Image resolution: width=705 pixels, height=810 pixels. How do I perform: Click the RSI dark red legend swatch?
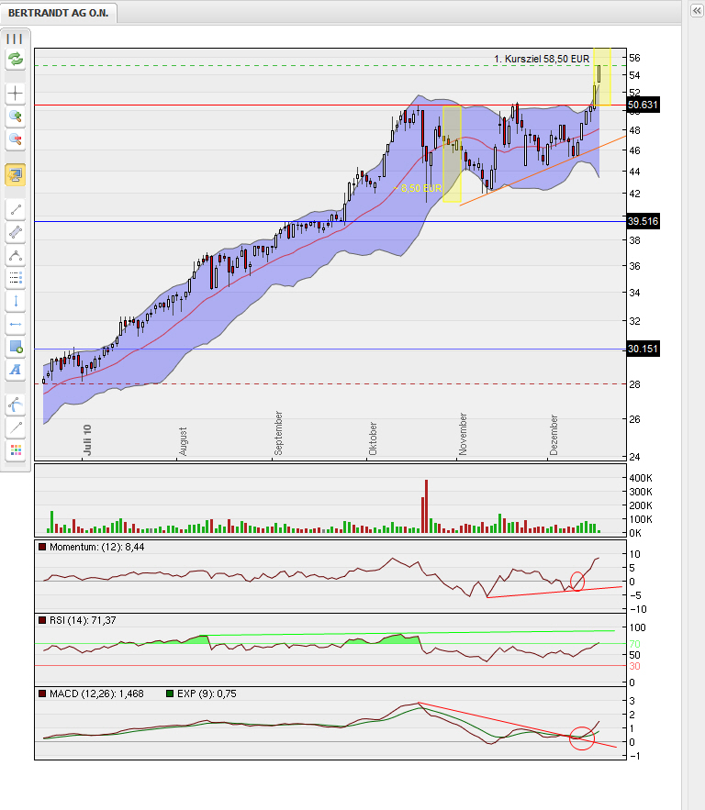pyautogui.click(x=42, y=620)
